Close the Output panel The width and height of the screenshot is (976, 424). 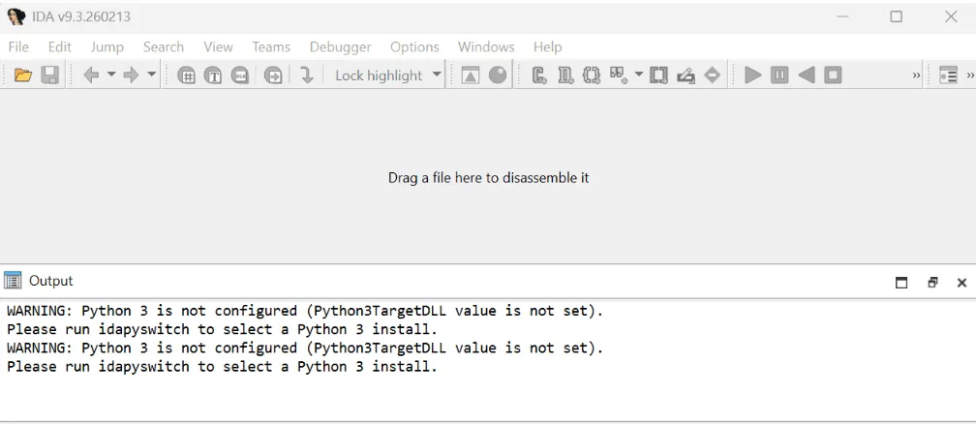pos(961,283)
